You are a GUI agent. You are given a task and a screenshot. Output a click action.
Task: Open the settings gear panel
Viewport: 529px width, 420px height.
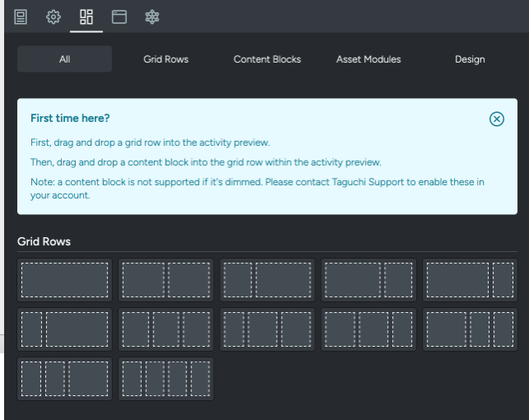tap(54, 16)
